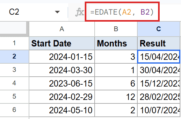Select Result cell 15/04/2024
Screen dimensions: 181x119
coord(159,57)
